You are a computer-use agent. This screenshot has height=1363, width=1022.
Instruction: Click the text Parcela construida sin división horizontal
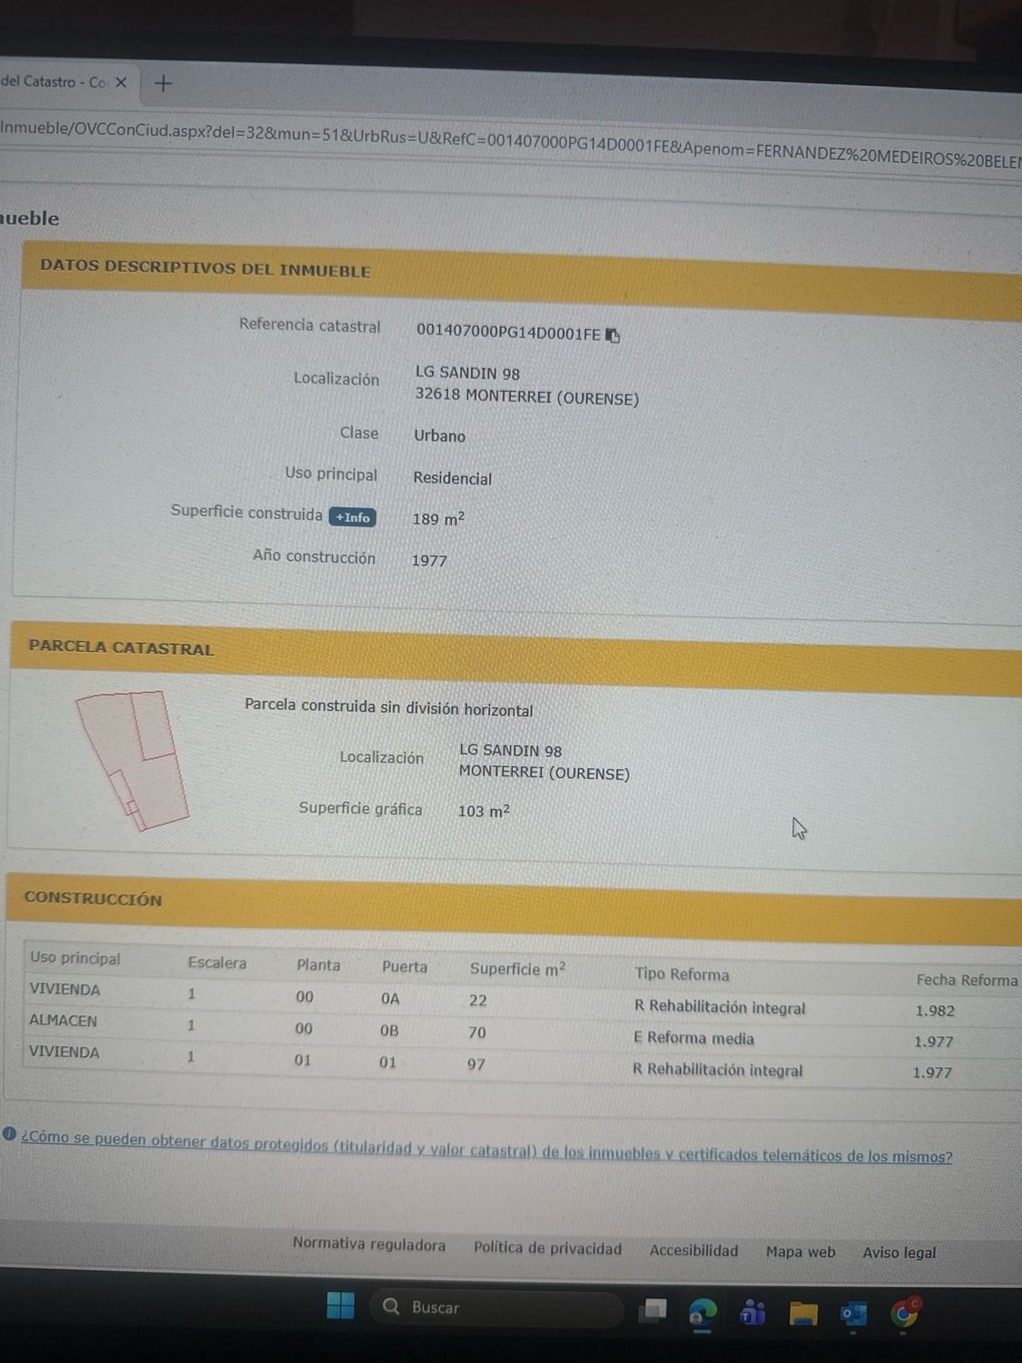(388, 707)
